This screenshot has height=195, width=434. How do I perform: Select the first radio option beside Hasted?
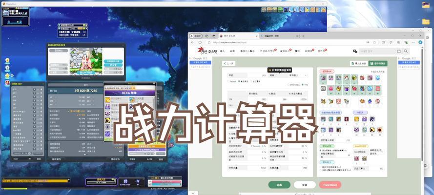[239, 81]
